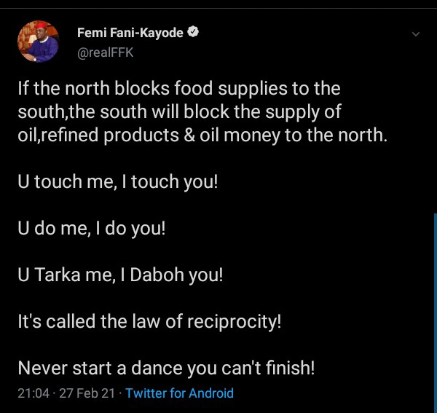Select the line 'U do me, I do you!'
Viewport: 437px width, 413px height.
92,229
